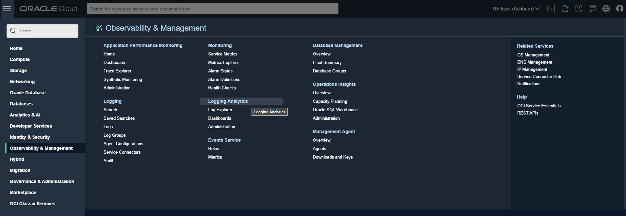Open Rules under Events Service

click(214, 148)
